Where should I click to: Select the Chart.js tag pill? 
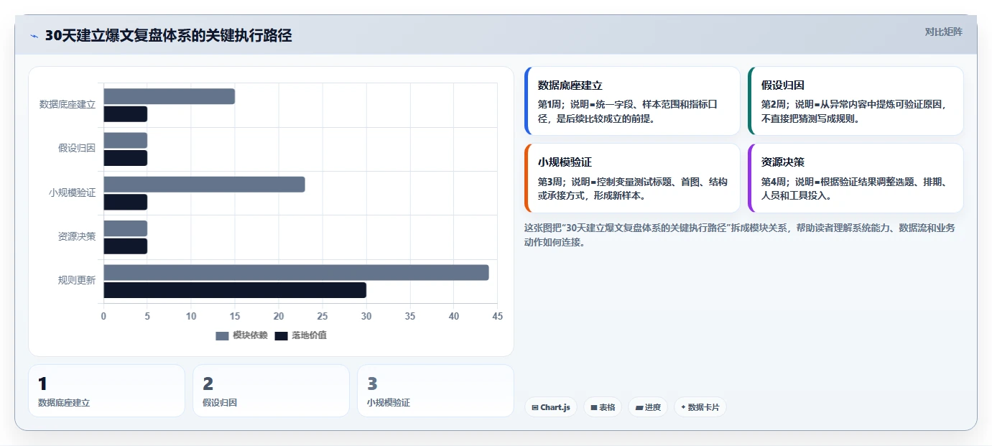(551, 407)
